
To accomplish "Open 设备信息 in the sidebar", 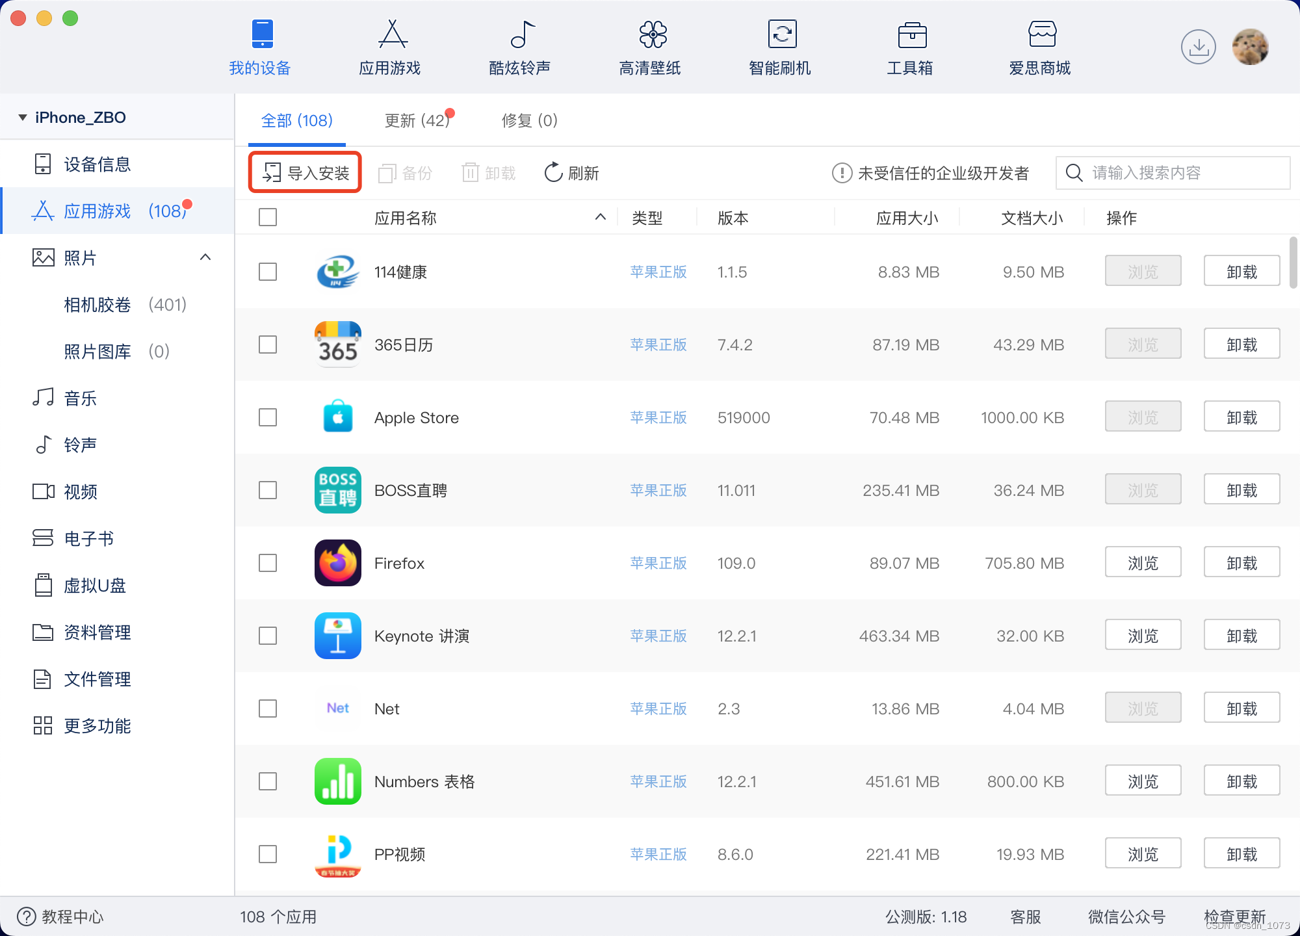I will click(117, 164).
